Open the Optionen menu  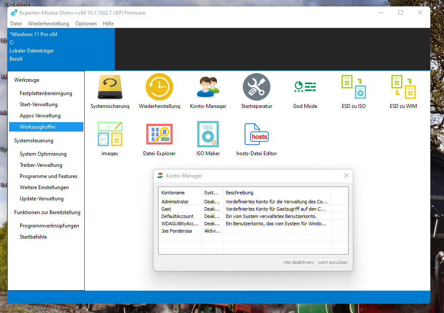86,24
